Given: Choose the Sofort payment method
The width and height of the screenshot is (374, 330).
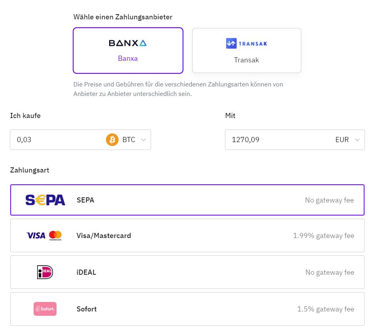Looking at the screenshot, I should pyautogui.click(x=187, y=309).
